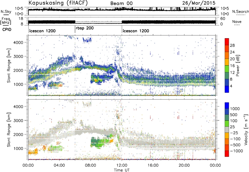Click the '20:00' time tick label
Image resolution: width=249 pixels, height=172 pixels.
184,165
